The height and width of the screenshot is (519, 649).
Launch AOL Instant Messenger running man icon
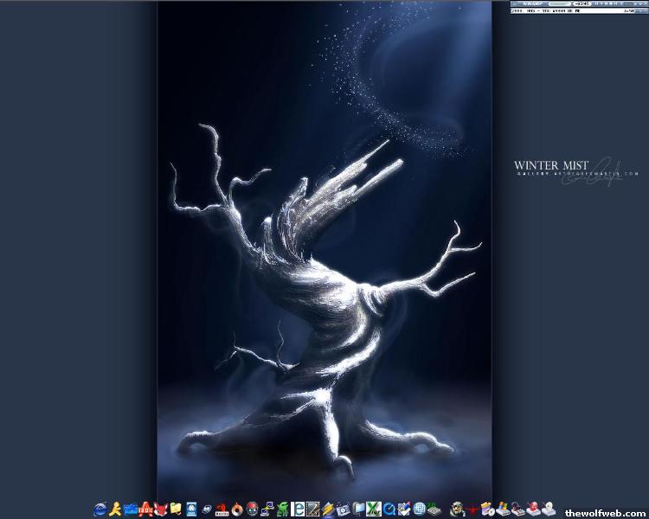click(114, 509)
